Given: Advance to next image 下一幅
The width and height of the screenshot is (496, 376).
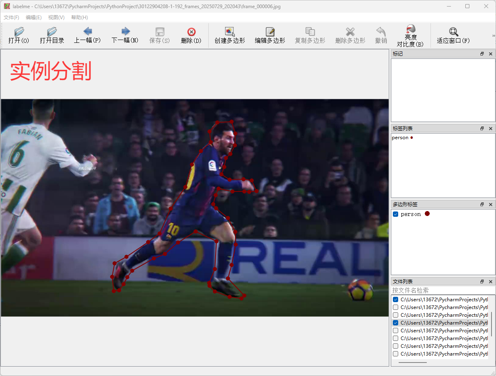Looking at the screenshot, I should click(x=125, y=36).
